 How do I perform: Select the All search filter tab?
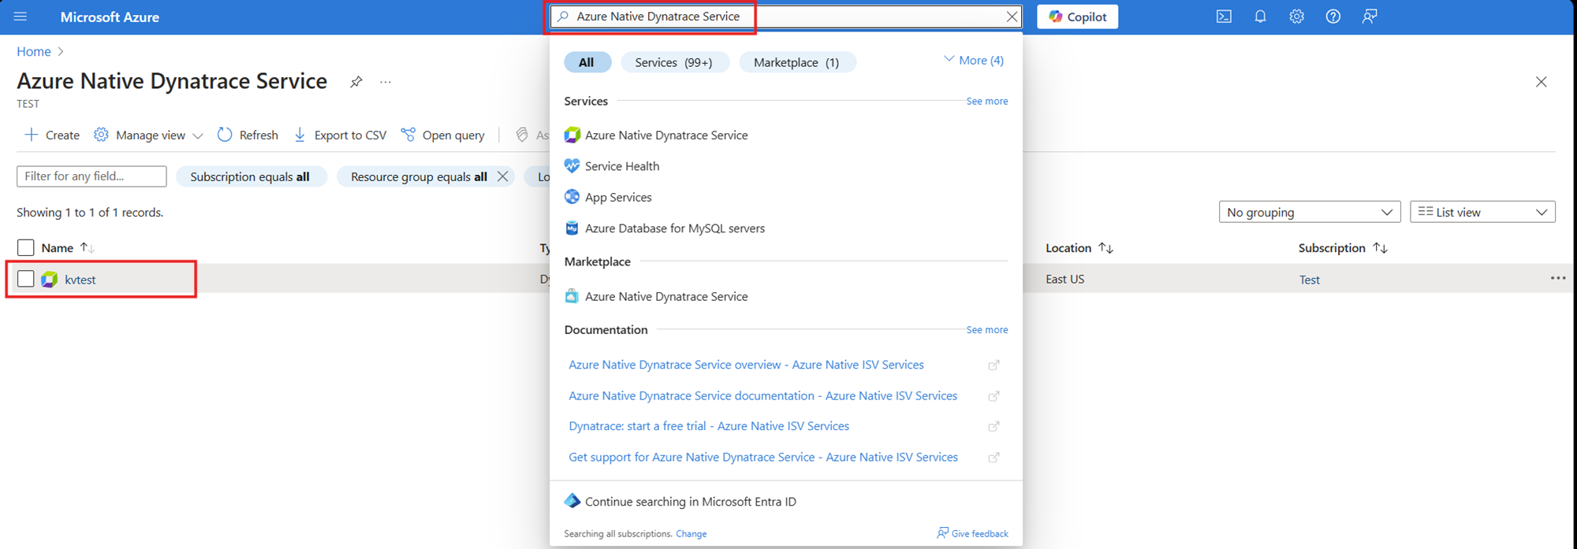pos(587,62)
